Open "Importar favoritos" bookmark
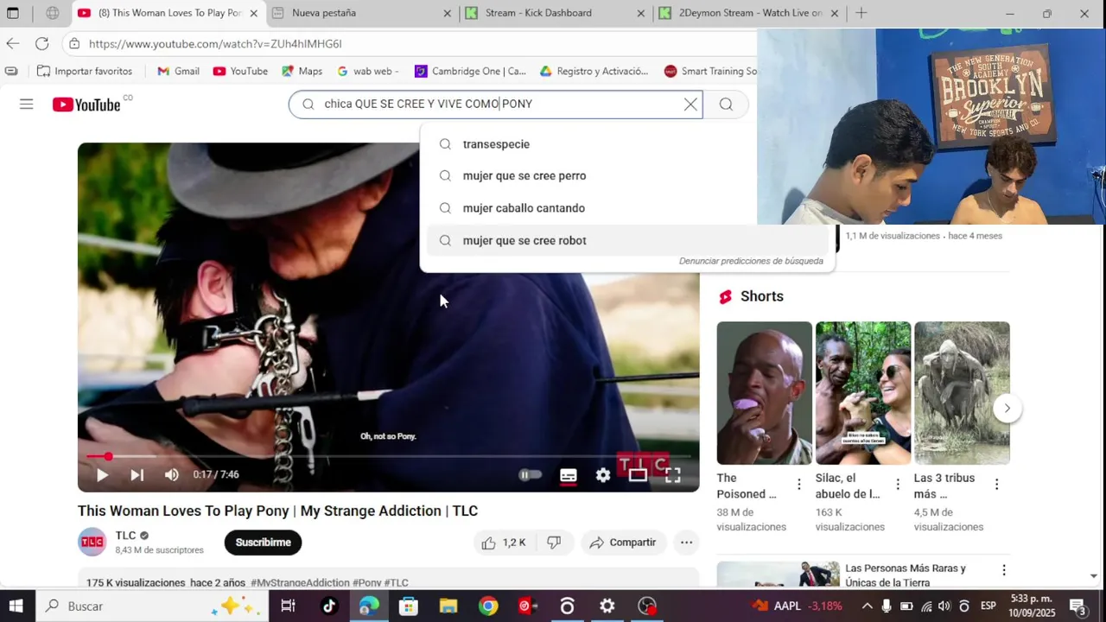 pyautogui.click(x=85, y=71)
